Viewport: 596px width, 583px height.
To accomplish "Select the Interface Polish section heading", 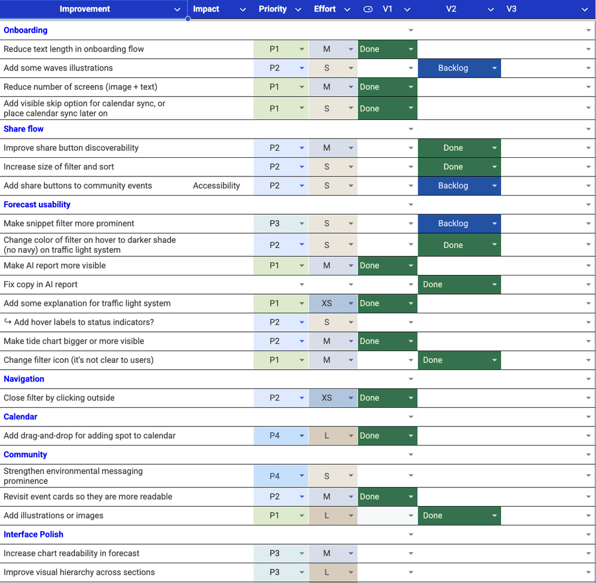I will point(33,534).
